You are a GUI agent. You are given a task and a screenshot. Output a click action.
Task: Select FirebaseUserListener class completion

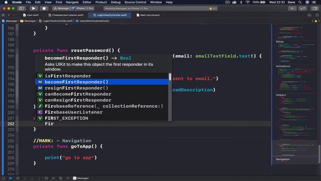click(x=102, y=112)
